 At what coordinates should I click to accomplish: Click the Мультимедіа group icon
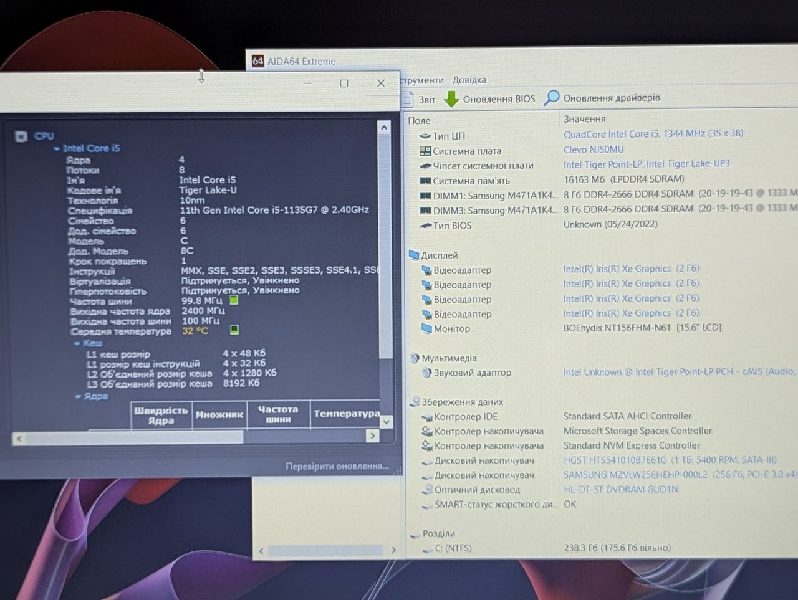point(415,358)
